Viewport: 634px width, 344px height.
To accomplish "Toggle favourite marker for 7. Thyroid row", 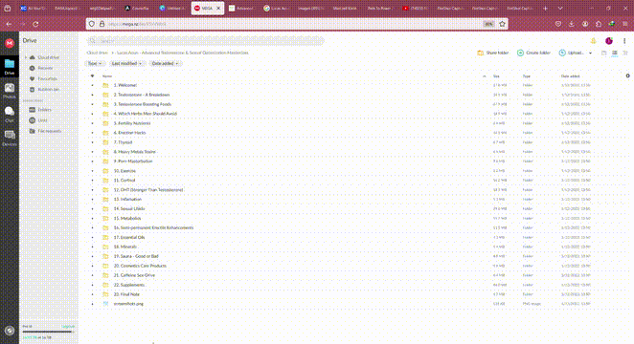I will click(92, 142).
